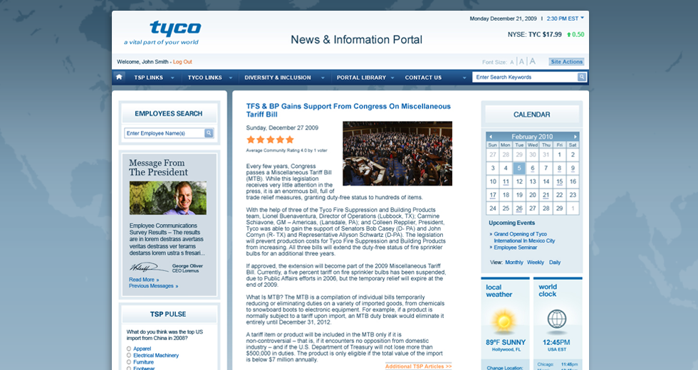Expand Diversity & Inclusion menu arrow

323,78
